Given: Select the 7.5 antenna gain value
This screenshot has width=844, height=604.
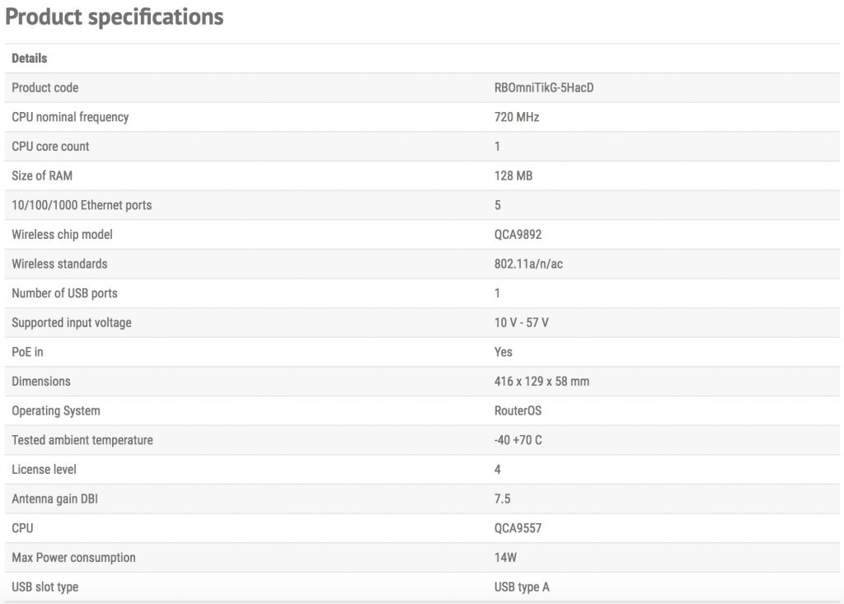Looking at the screenshot, I should click(x=502, y=499).
